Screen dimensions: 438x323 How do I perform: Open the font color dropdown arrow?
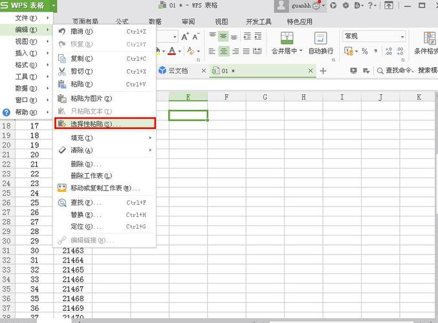[180, 51]
